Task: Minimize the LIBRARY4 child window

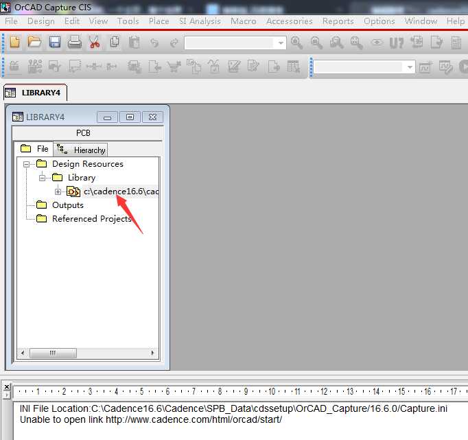Action: coord(108,117)
